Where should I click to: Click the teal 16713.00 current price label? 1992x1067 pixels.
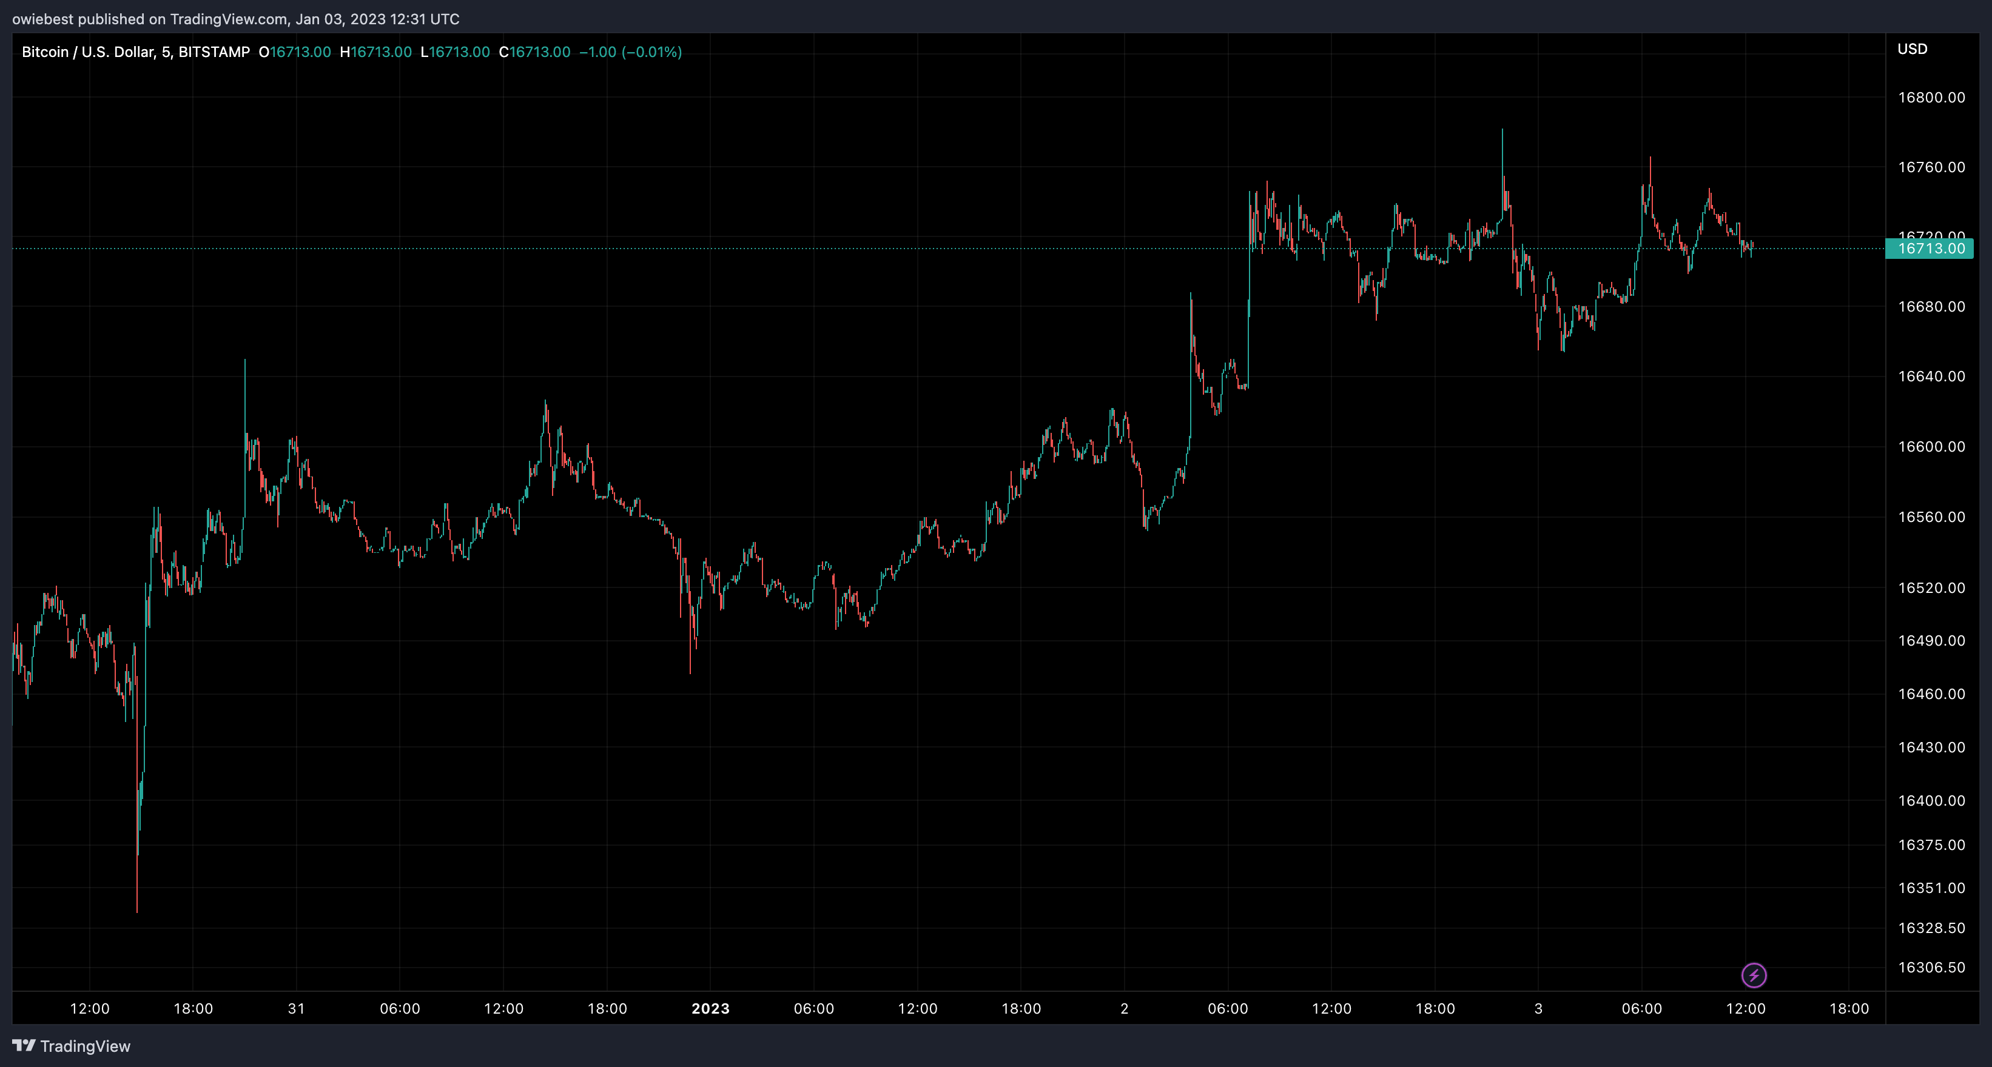tap(1930, 248)
